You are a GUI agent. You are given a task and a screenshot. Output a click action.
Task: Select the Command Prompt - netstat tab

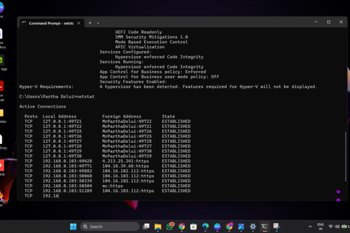click(x=51, y=23)
